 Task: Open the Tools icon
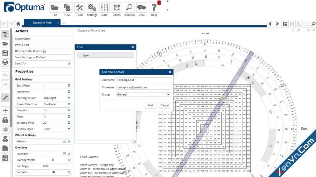[79, 8]
